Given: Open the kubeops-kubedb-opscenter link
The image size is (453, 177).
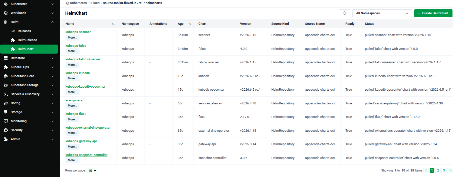Looking at the screenshot, I should pyautogui.click(x=85, y=87).
